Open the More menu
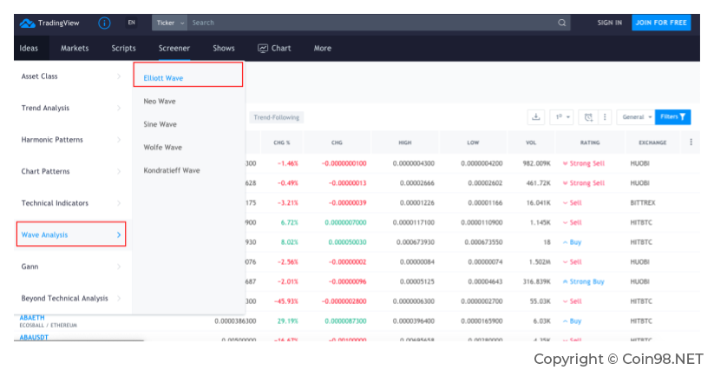This screenshot has width=714, height=370. [323, 49]
